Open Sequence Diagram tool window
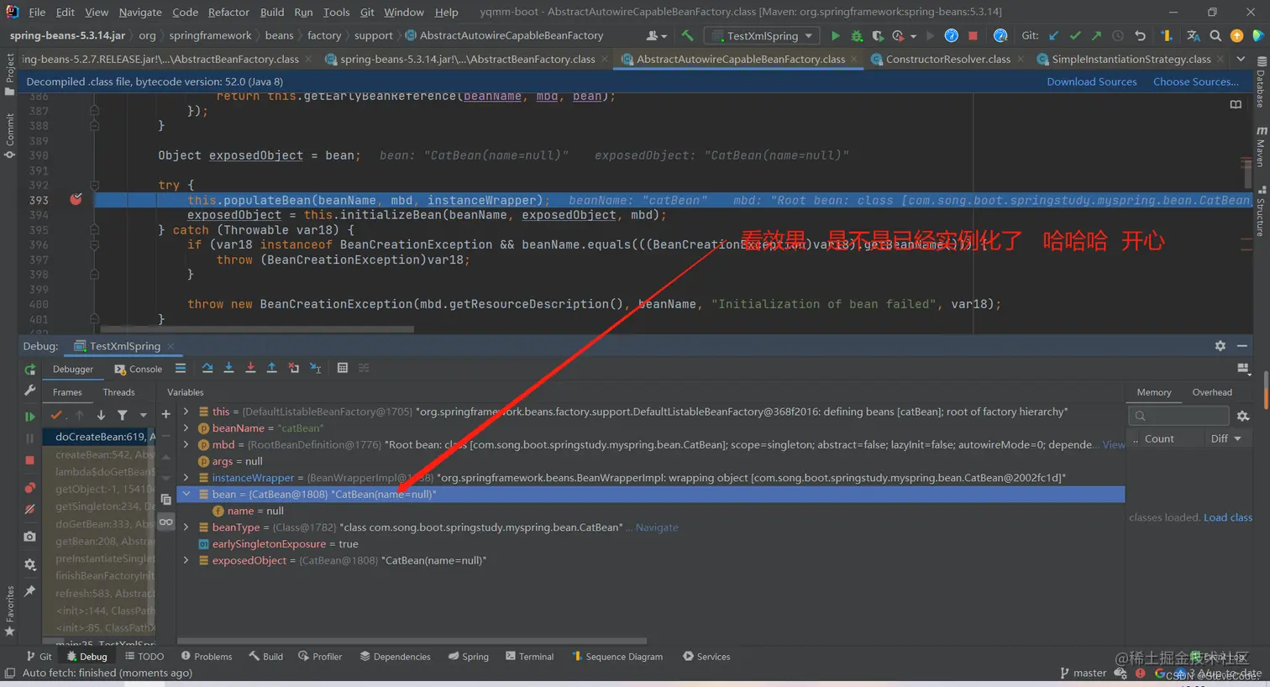1270x687 pixels. click(617, 657)
